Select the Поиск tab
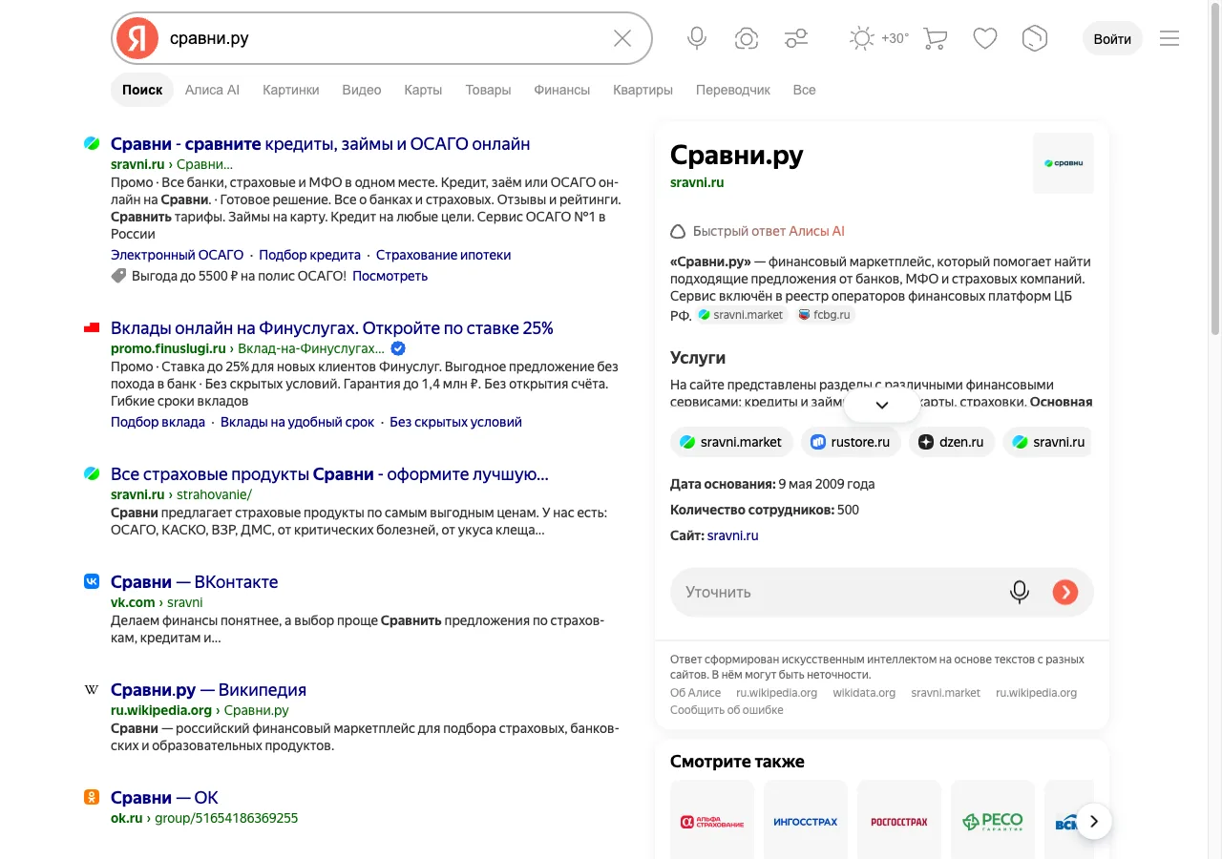This screenshot has height=859, width=1222. pyautogui.click(x=142, y=90)
